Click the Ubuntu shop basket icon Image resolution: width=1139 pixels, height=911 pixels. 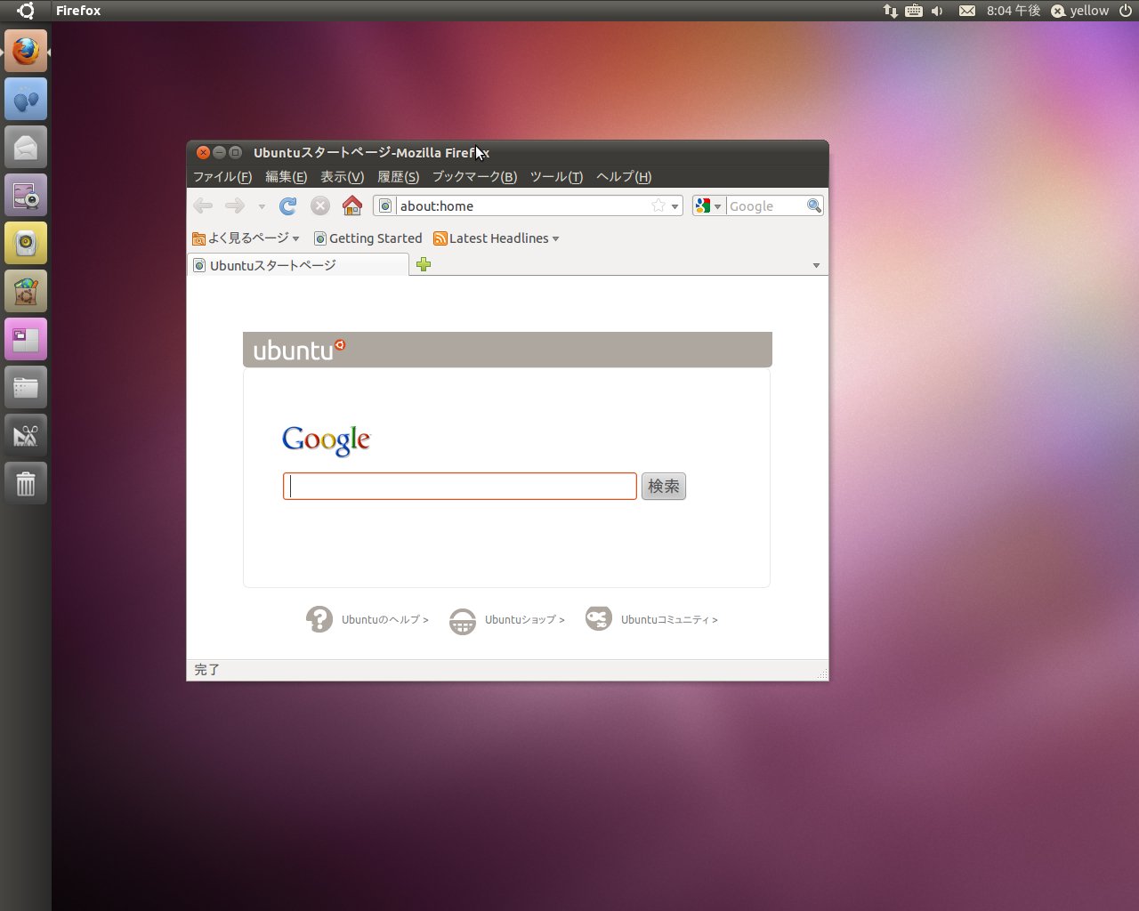463,620
